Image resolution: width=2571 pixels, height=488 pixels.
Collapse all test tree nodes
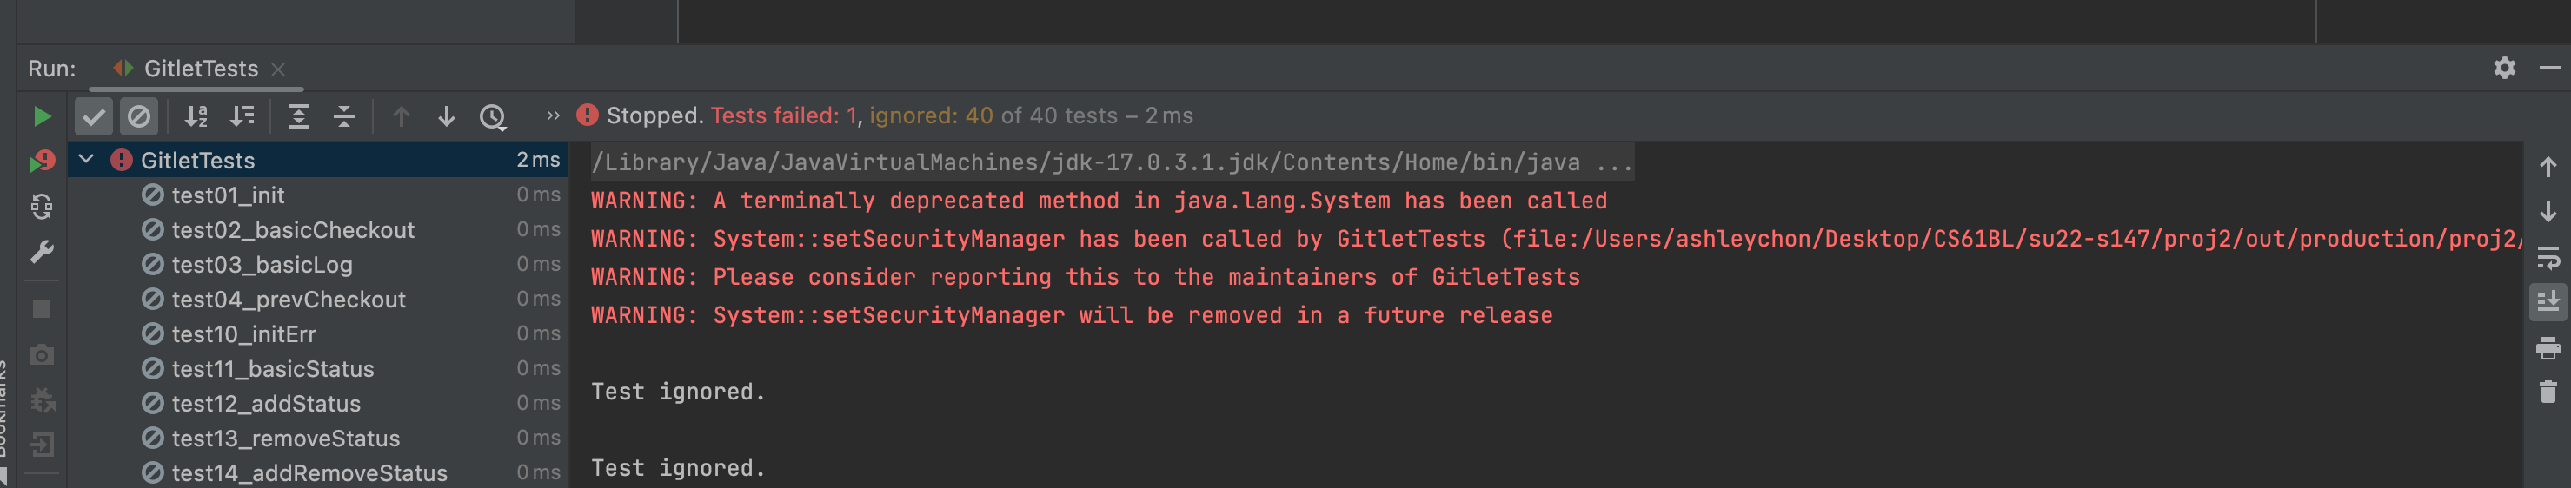point(344,116)
